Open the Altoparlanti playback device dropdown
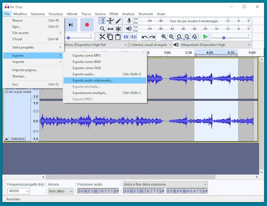267x206 pixels. pyautogui.click(x=215, y=45)
